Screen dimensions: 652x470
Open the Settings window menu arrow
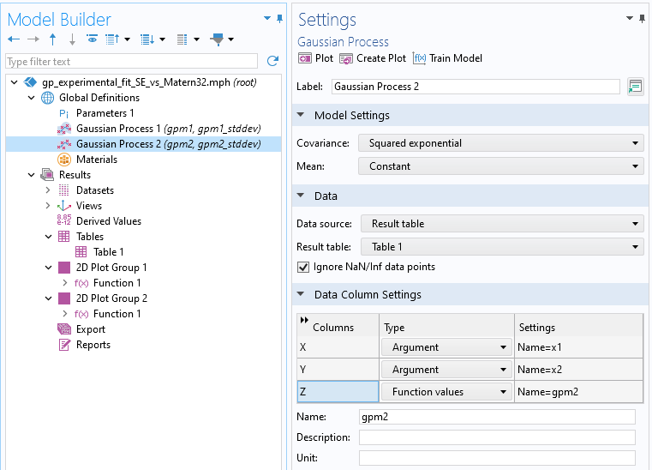[630, 18]
